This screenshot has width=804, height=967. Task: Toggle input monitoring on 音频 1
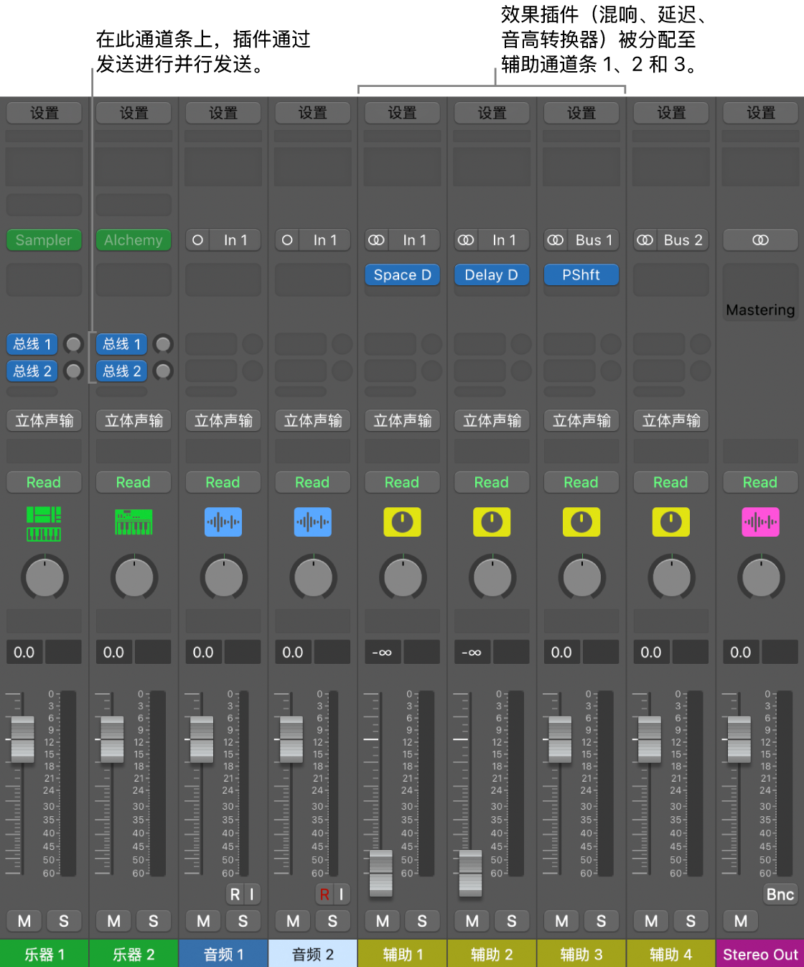click(251, 894)
